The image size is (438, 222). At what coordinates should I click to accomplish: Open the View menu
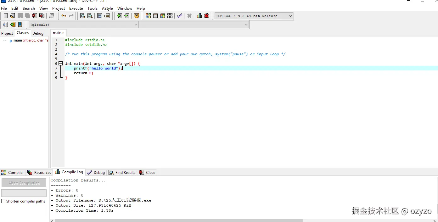click(44, 8)
